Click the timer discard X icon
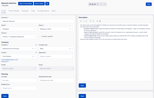The width and height of the screenshot is (154, 98). [x=105, y=4]
